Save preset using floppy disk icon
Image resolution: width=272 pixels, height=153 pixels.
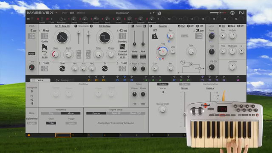click(x=159, y=13)
